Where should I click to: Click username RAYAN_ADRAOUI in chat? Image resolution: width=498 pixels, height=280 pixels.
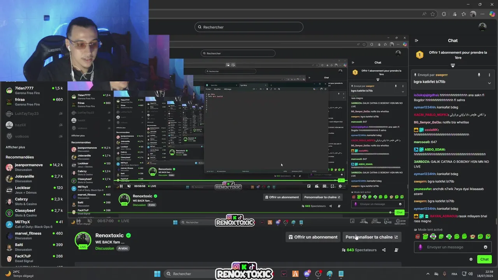(x=443, y=216)
